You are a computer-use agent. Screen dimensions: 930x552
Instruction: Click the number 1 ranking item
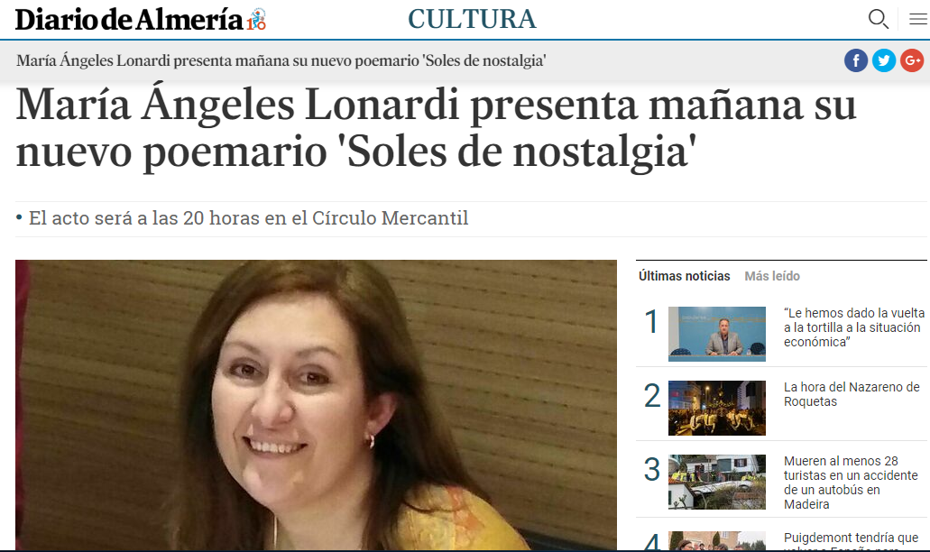pyautogui.click(x=651, y=322)
